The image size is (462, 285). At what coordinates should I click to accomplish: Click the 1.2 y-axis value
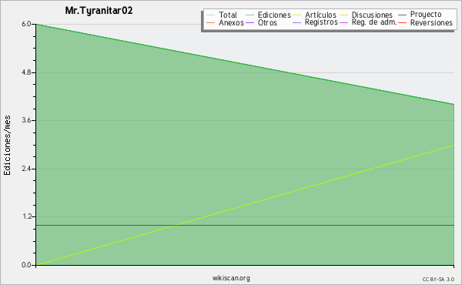click(x=26, y=216)
